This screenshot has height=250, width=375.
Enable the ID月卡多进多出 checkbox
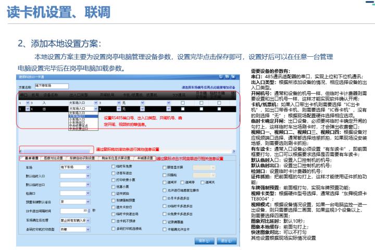pos(165,198)
